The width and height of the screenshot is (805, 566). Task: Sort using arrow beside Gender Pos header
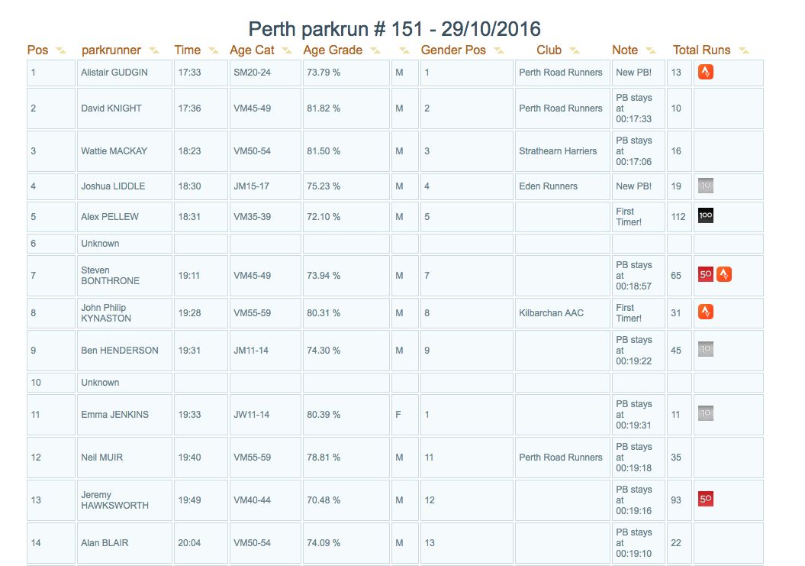coord(499,50)
